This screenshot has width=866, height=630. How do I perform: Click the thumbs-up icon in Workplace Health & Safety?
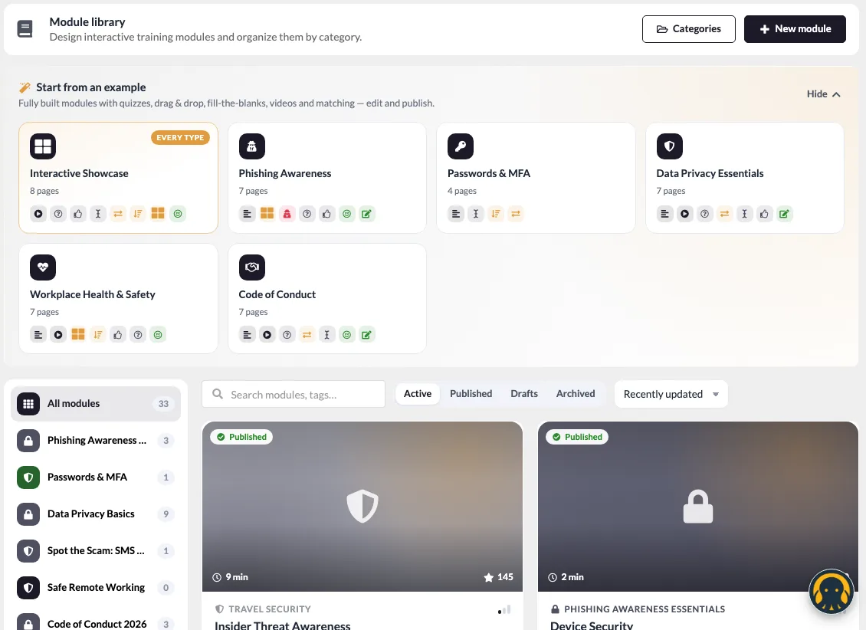pyautogui.click(x=118, y=335)
